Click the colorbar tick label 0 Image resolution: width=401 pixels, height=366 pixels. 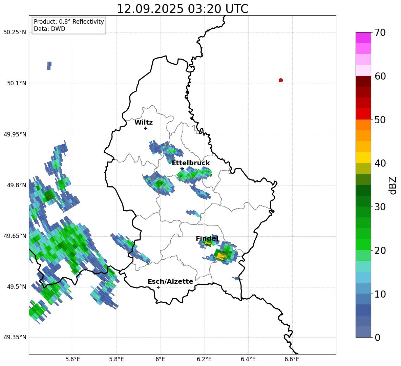pyautogui.click(x=377, y=338)
